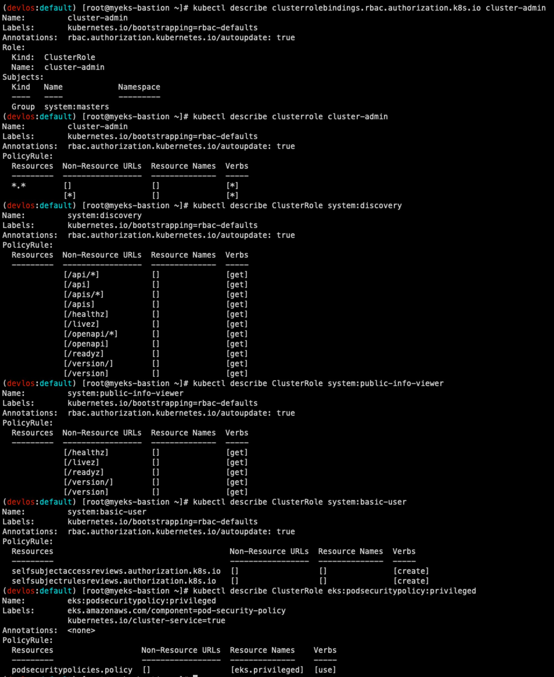
Task: Click the *.* resources entry of cluster-admin
Action: [x=19, y=185]
